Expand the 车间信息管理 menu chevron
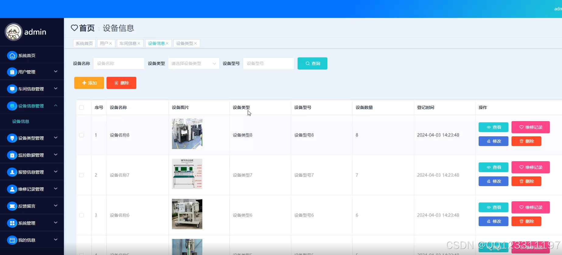 pos(56,88)
